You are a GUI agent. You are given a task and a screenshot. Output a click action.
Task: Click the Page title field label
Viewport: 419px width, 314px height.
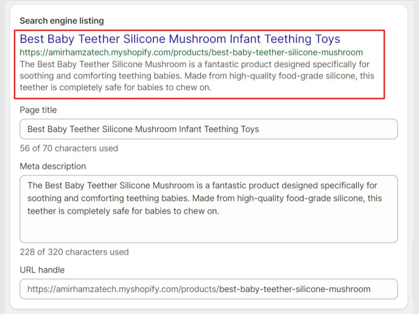click(38, 110)
